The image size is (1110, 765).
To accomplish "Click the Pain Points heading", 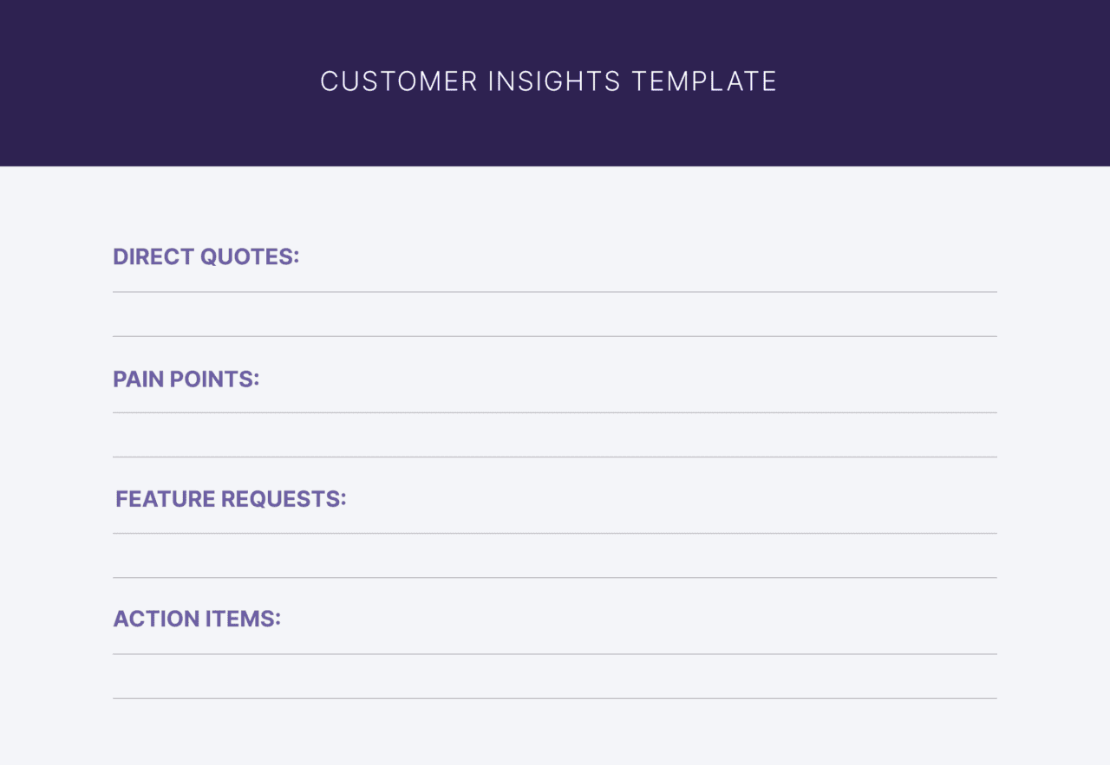I will (x=186, y=379).
